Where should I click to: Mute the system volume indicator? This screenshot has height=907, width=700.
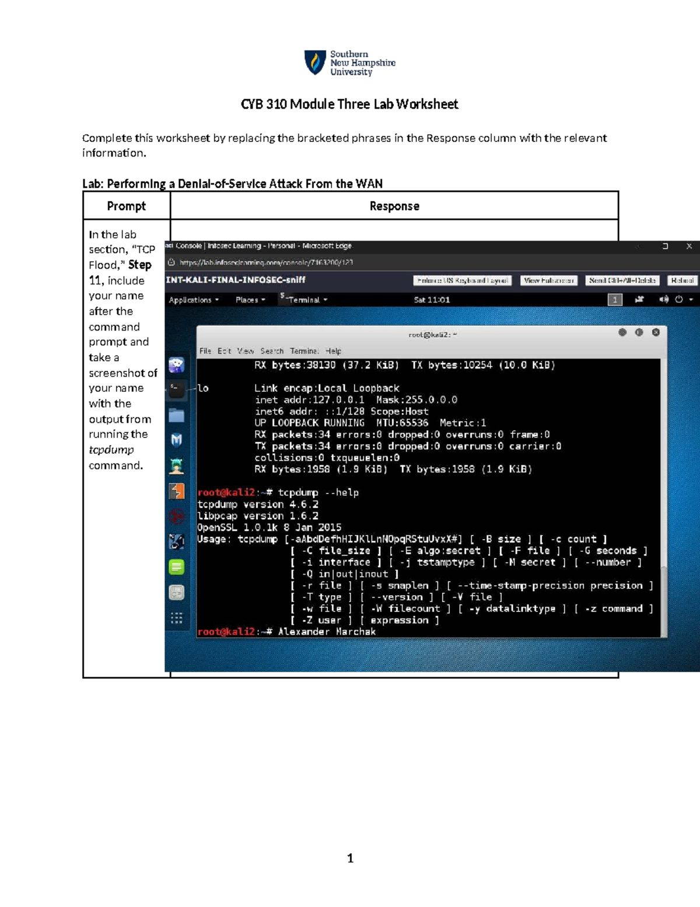pos(663,299)
